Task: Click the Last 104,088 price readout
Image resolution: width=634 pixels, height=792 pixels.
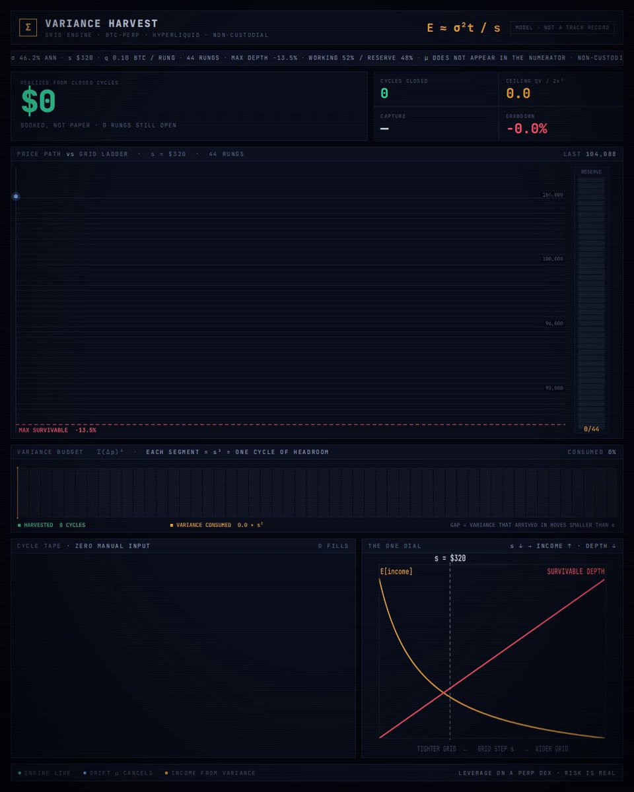Action: click(x=590, y=154)
